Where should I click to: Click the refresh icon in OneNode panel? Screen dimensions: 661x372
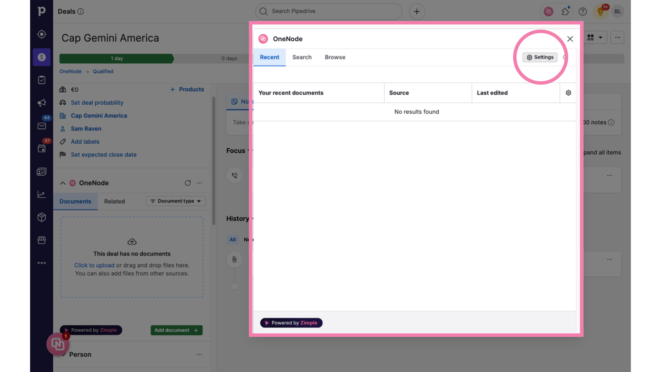point(188,183)
